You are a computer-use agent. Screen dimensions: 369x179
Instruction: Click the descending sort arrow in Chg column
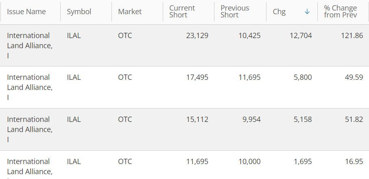point(307,12)
